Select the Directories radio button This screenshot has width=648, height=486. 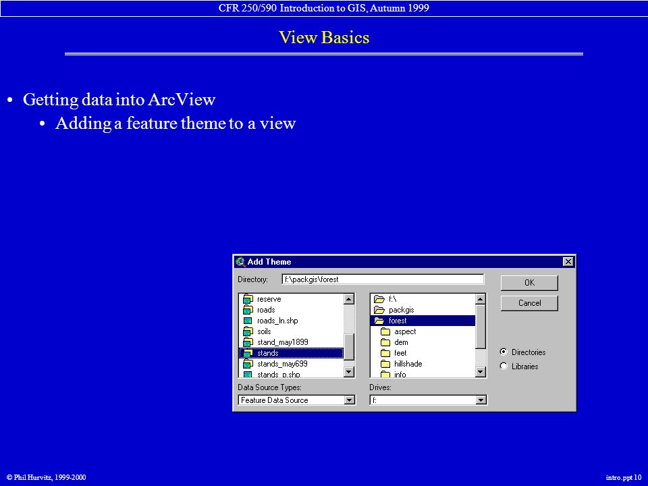coord(504,352)
